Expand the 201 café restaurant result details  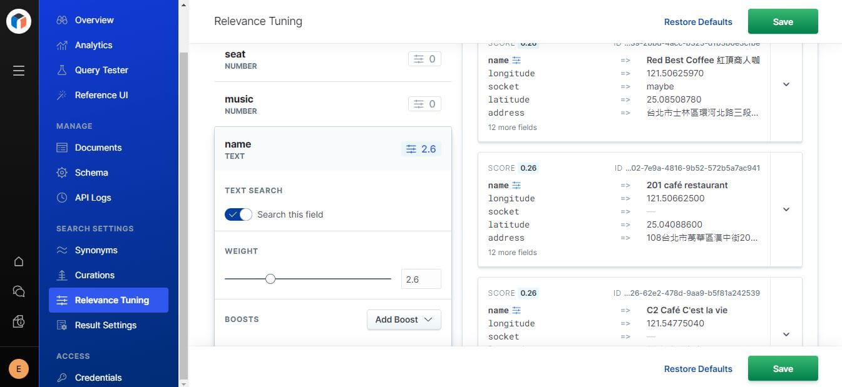coord(786,209)
